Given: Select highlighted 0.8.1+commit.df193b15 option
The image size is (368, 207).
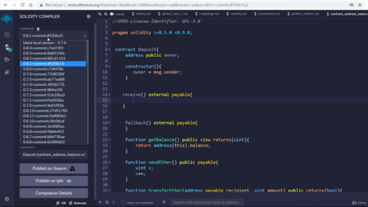Looking at the screenshot, I should tap(53, 64).
